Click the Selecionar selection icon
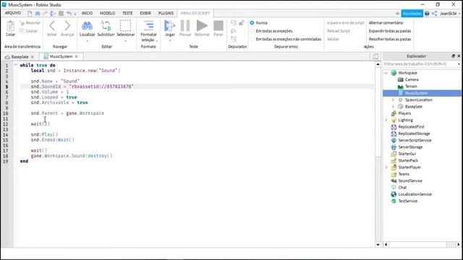Viewport: 463px width, 260px height. (125, 26)
